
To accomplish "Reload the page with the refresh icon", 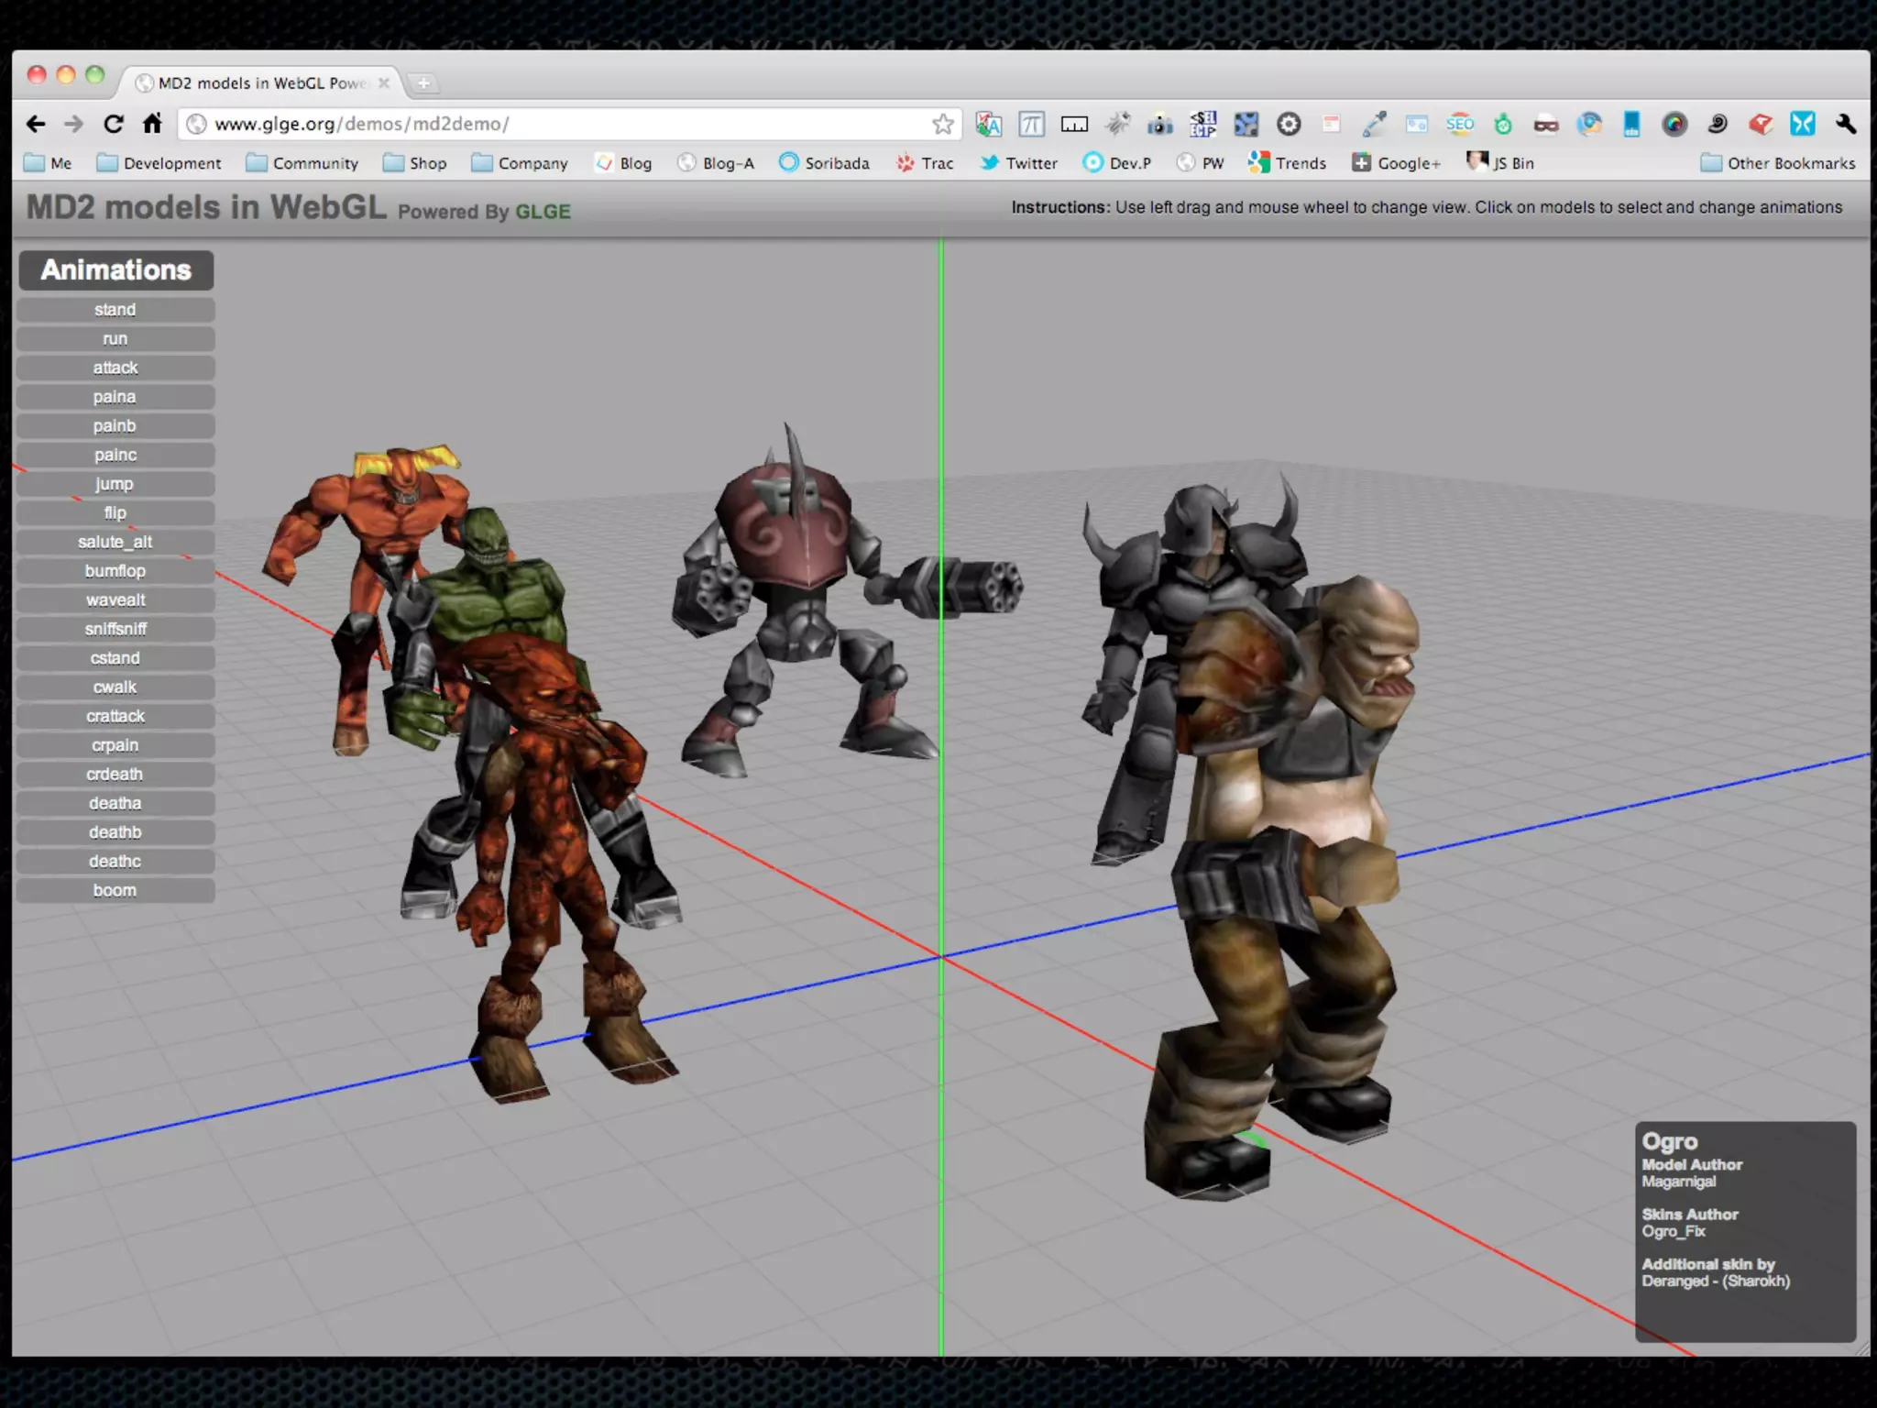I will point(113,124).
